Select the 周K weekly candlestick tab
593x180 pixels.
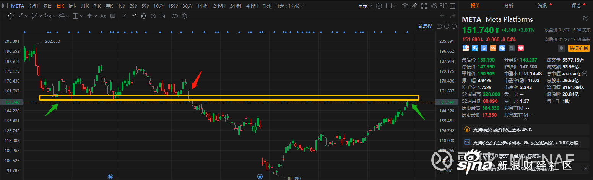coord(73,6)
